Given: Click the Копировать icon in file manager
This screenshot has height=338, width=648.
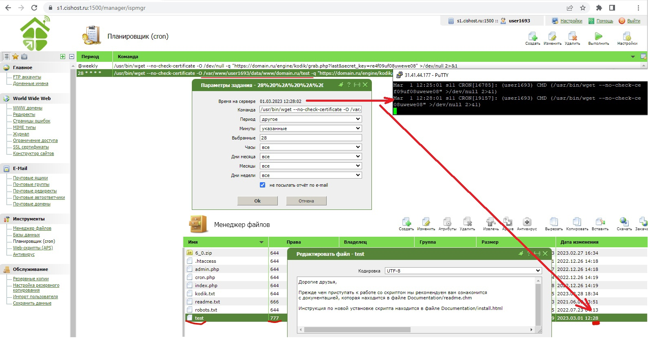Looking at the screenshot, I should click(x=577, y=222).
